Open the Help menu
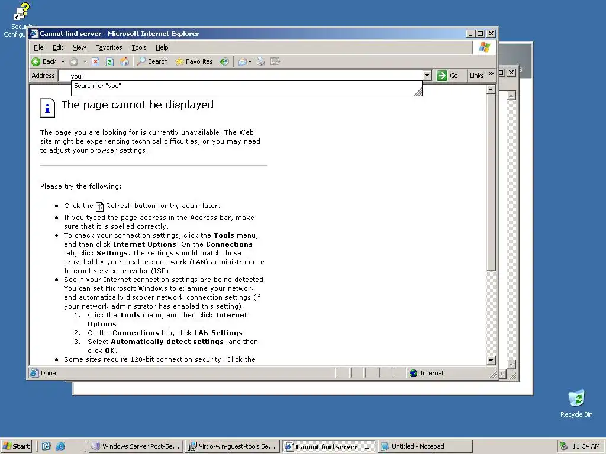606x454 pixels. 162,47
